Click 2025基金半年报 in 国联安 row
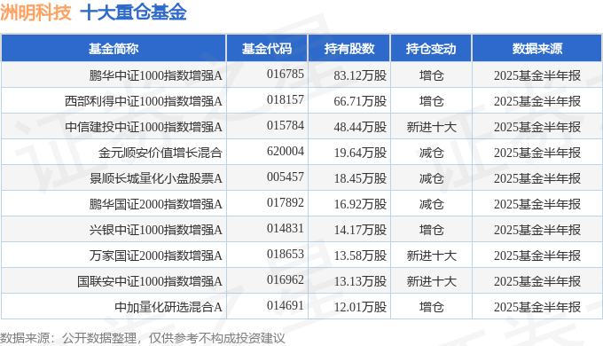603x346 pixels. [537, 282]
